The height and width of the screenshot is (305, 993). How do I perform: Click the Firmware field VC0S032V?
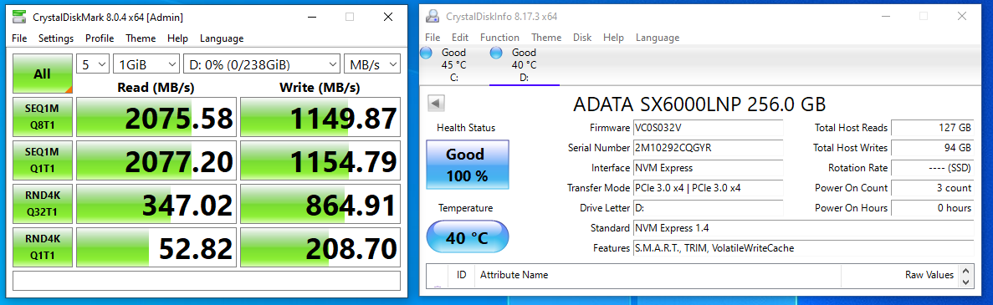(x=708, y=128)
